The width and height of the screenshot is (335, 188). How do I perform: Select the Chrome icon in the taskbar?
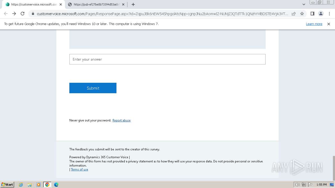point(47,185)
